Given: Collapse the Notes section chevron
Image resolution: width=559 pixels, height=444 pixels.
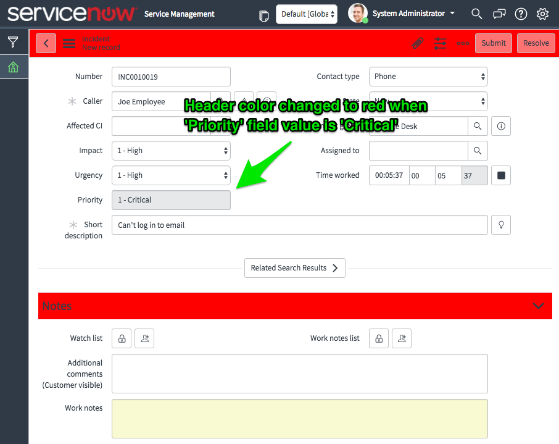Looking at the screenshot, I should pos(538,306).
